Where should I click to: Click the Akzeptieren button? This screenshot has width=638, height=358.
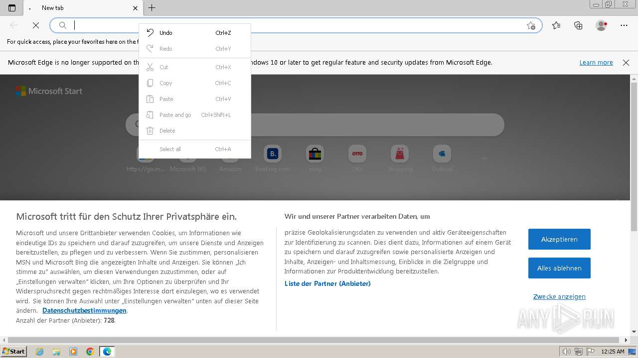pyautogui.click(x=559, y=239)
